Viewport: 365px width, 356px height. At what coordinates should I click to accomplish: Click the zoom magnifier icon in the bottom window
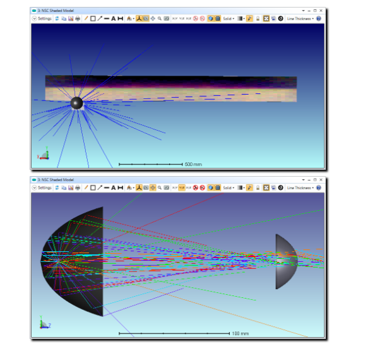(x=160, y=187)
